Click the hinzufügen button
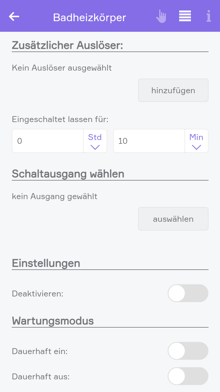 (173, 90)
